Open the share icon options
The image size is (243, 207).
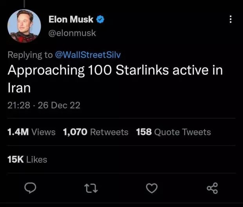[x=212, y=189]
